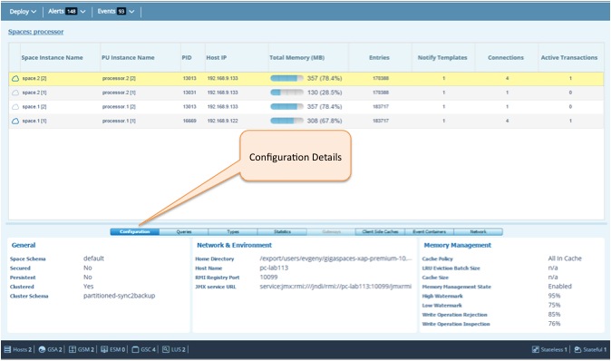
Task: Click the GSA icon in status bar
Action: click(42, 349)
